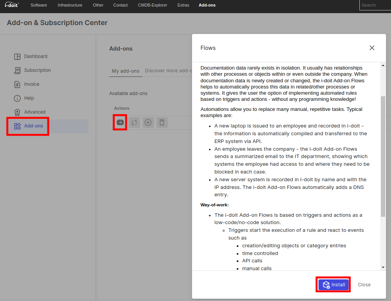Screen dimensions: 391x301
Task: Click the 'Available add-ons' label
Action: (128, 94)
